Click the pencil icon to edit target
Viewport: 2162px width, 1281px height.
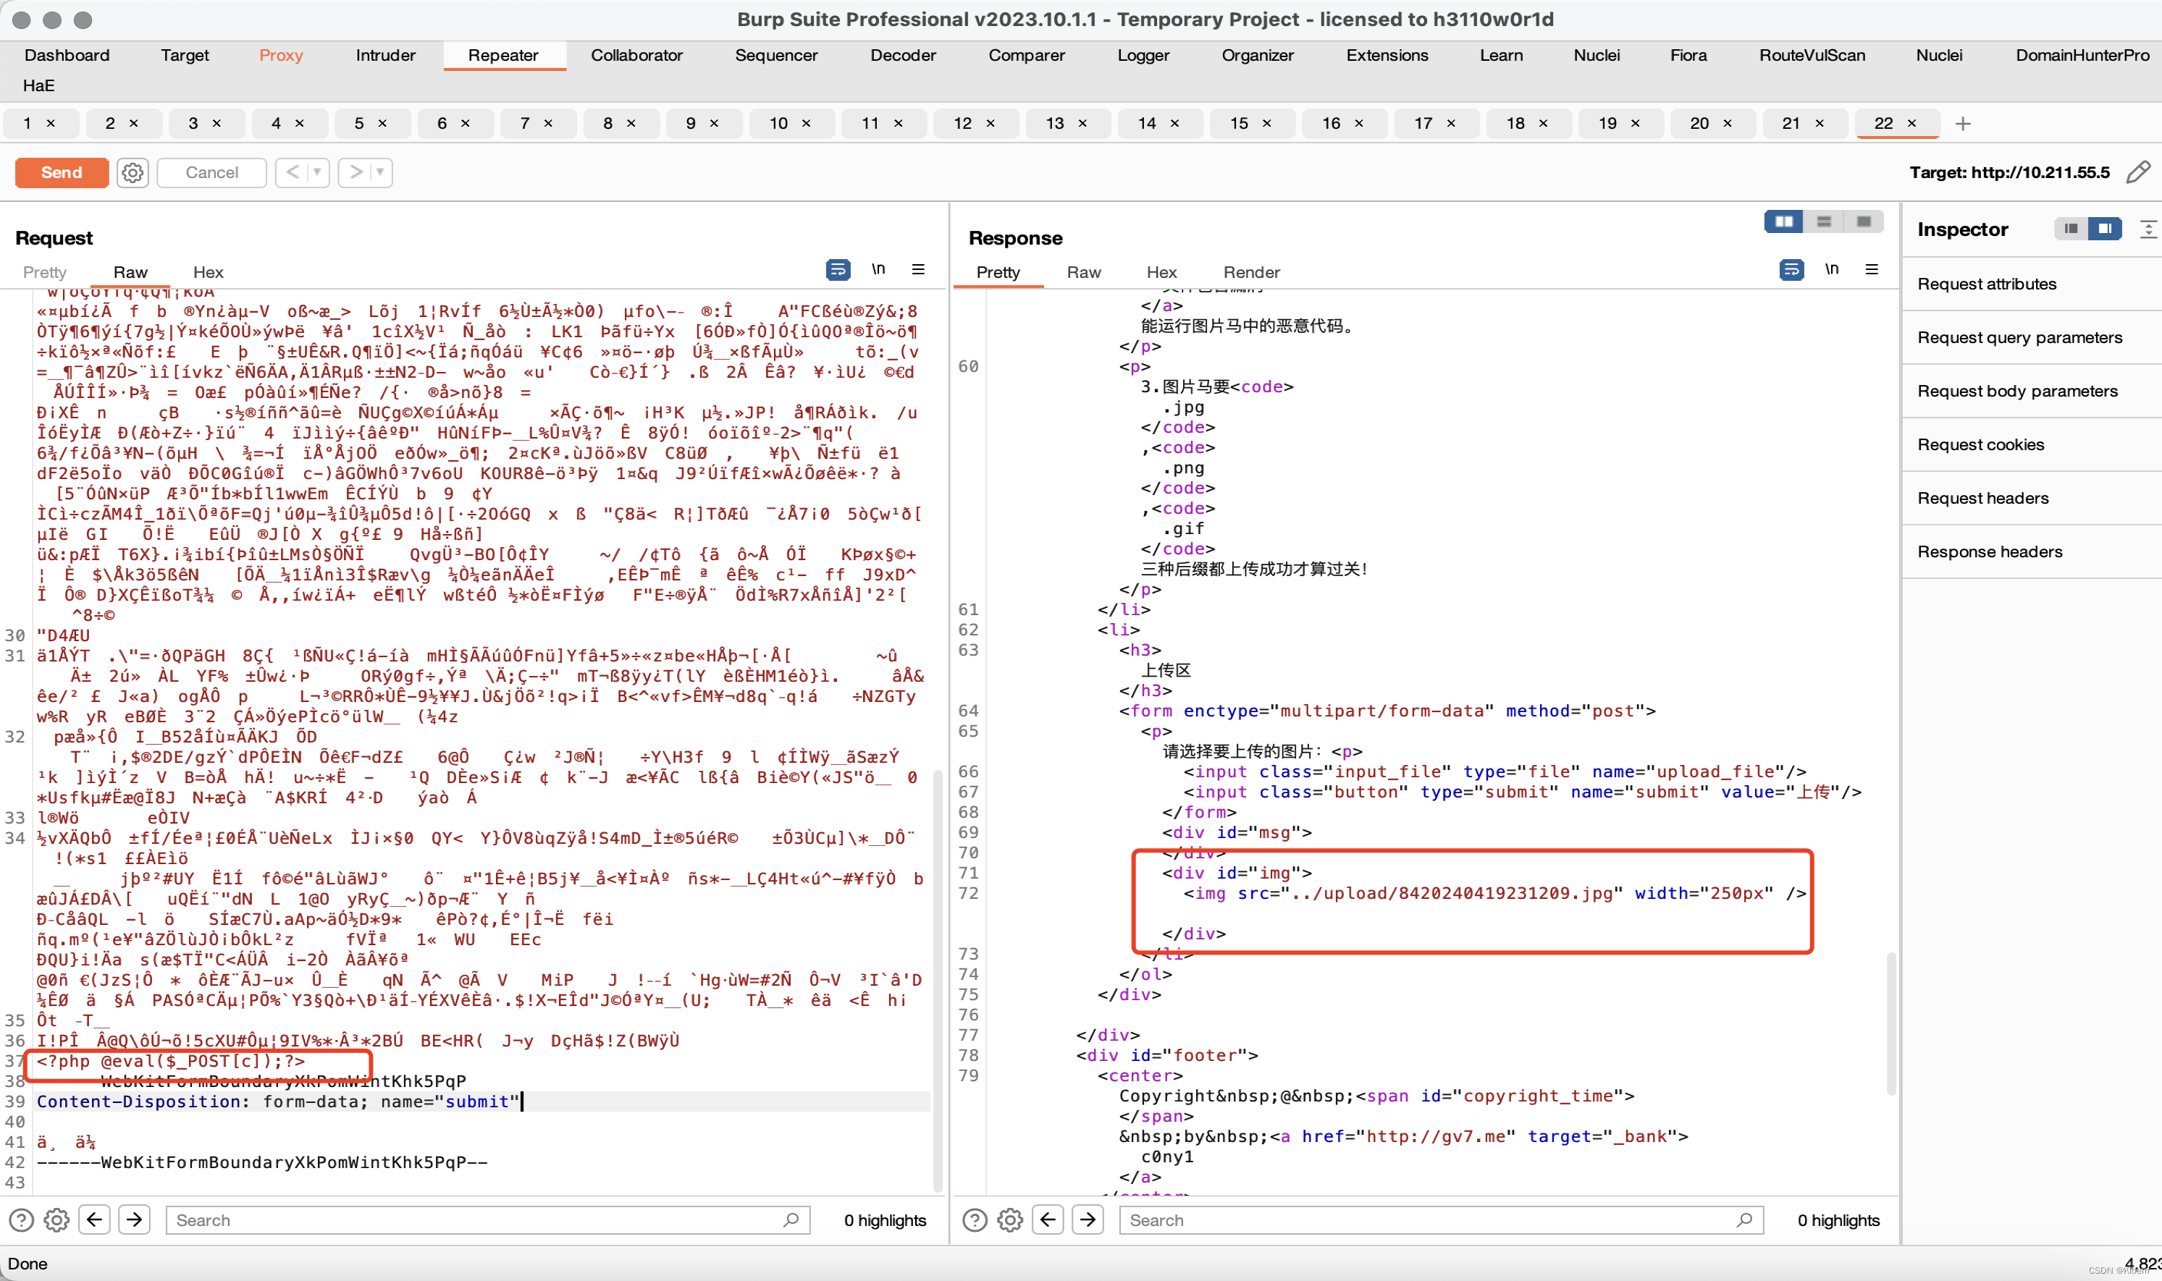[x=2138, y=173]
